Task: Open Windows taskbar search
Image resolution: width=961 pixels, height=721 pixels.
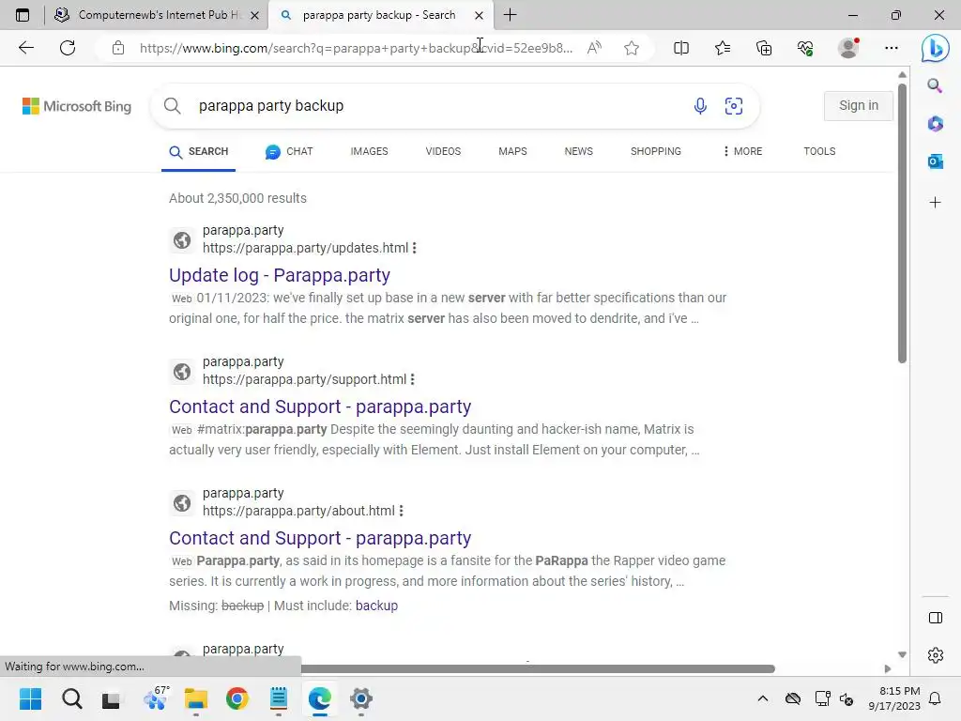Action: point(71,698)
